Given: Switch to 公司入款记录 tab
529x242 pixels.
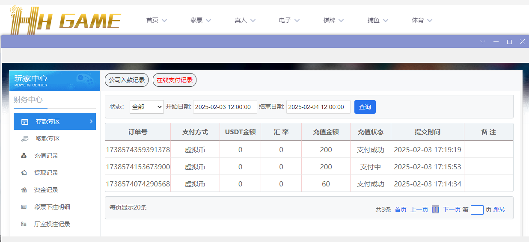Looking at the screenshot, I should pos(127,80).
